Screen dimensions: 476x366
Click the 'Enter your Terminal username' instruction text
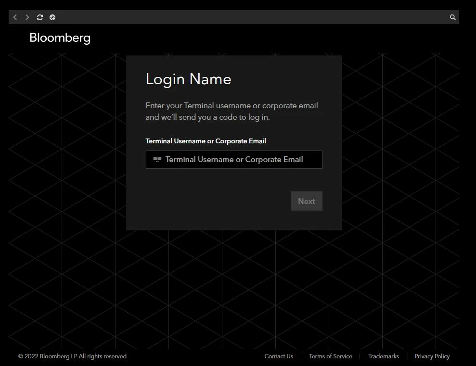coord(232,106)
